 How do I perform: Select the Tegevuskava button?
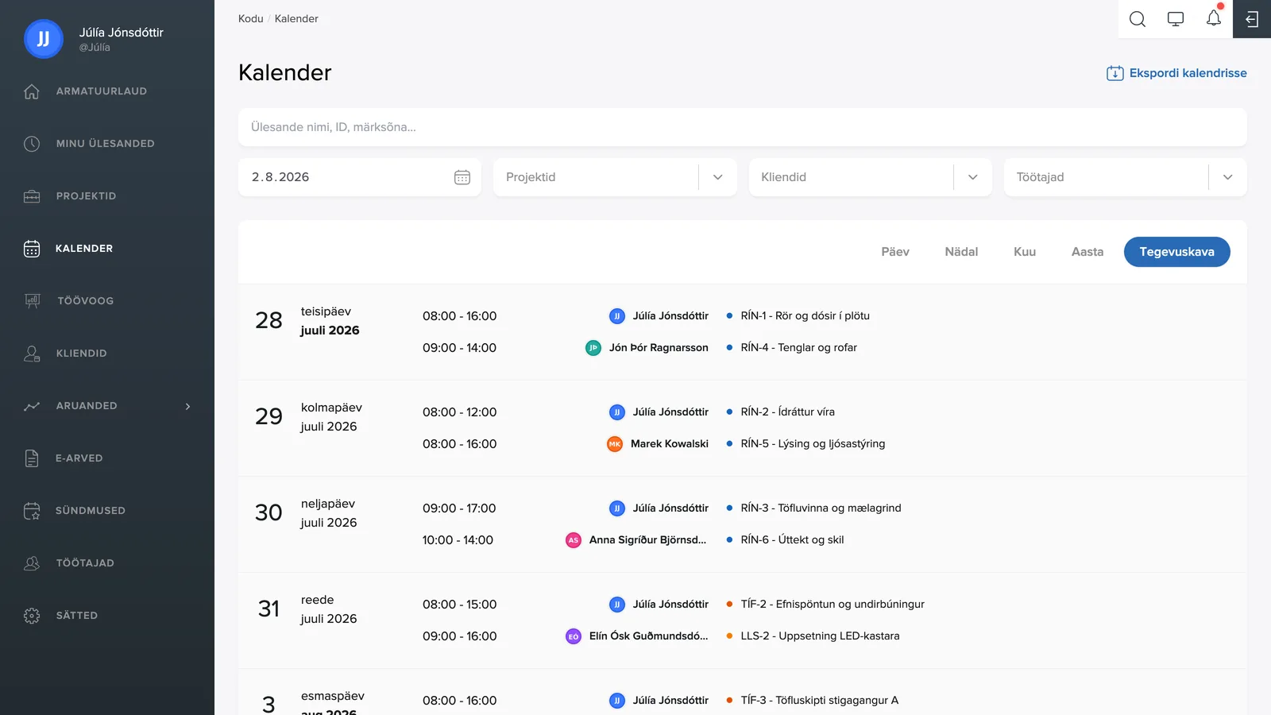click(x=1177, y=252)
